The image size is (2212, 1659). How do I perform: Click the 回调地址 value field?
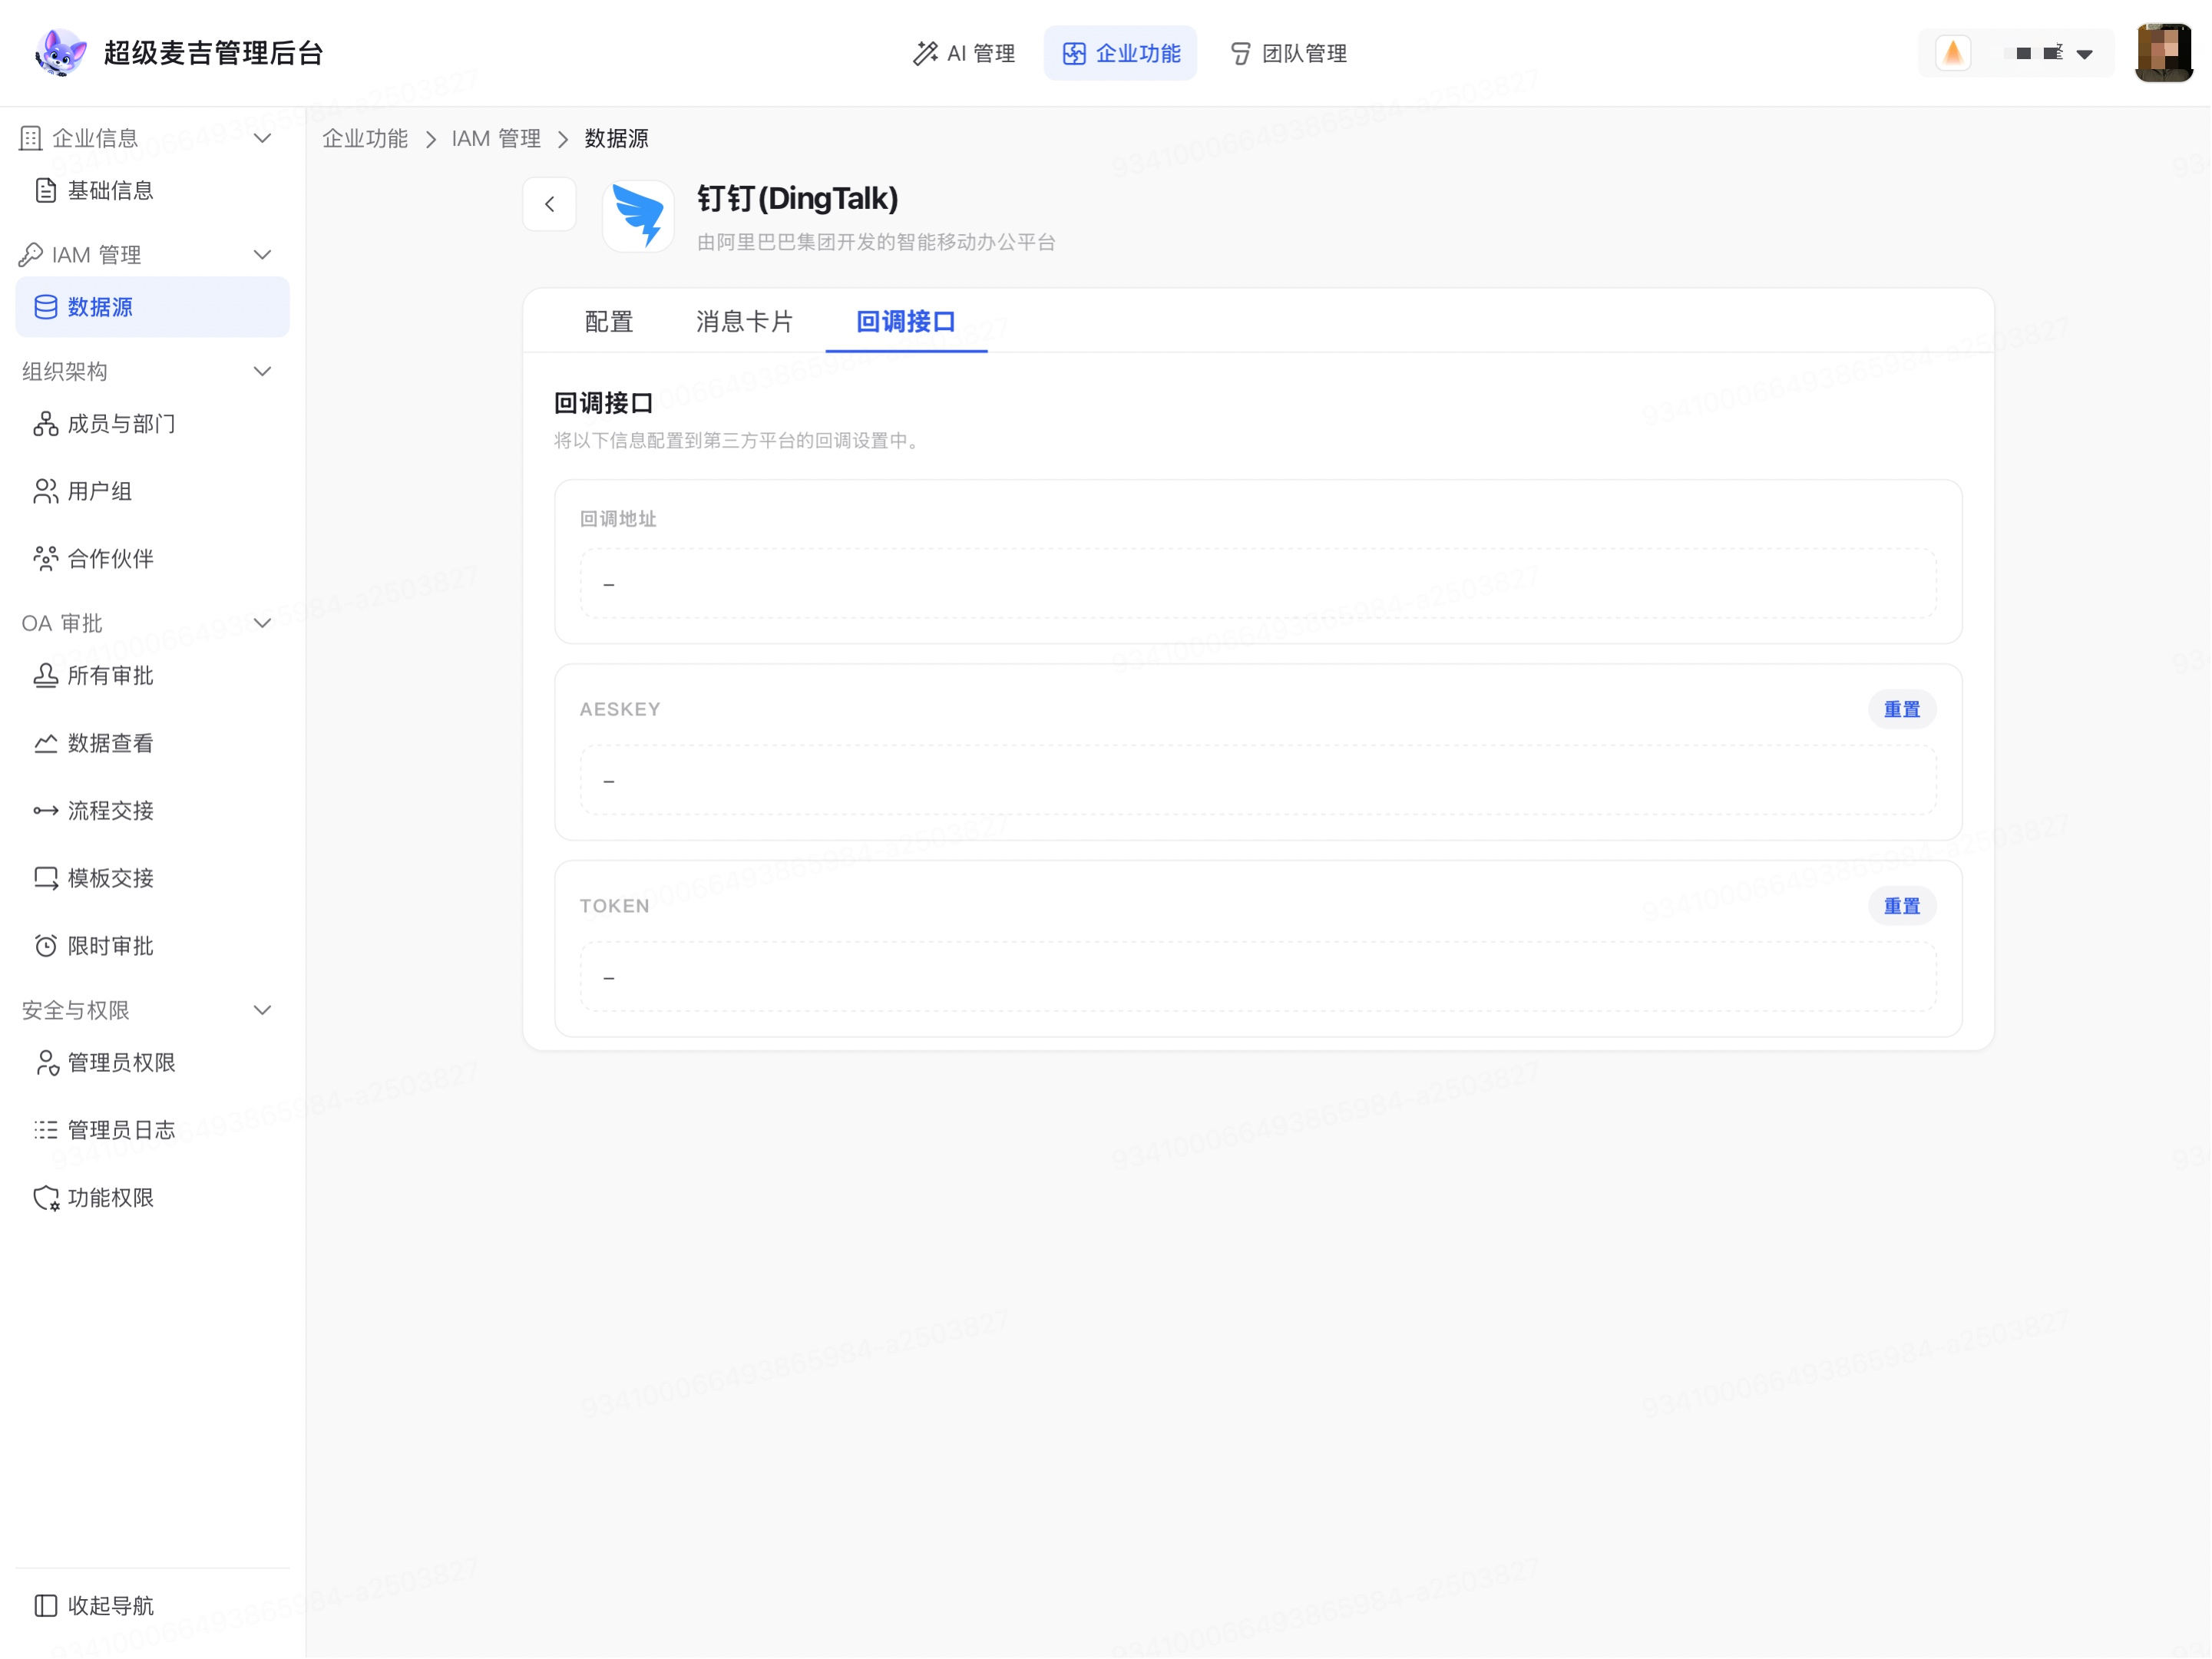(x=1258, y=584)
